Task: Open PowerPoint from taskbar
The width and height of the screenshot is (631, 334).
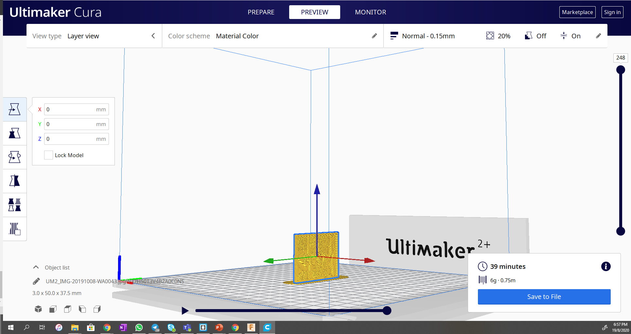Action: [x=219, y=327]
